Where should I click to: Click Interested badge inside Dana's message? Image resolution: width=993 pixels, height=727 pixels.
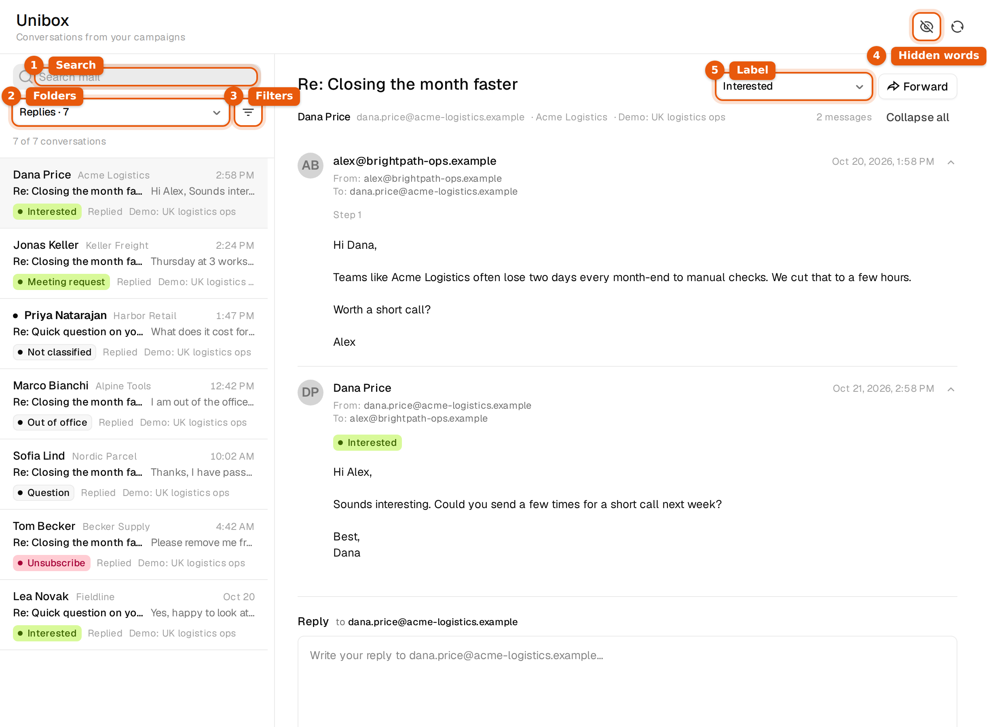pyautogui.click(x=368, y=443)
